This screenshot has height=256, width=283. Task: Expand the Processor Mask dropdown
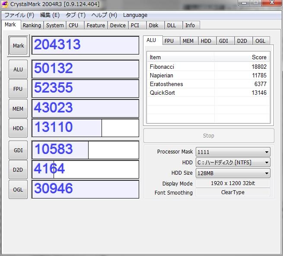click(x=233, y=152)
